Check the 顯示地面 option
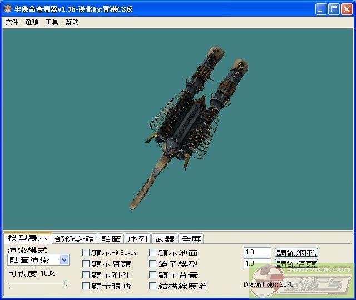Screen dimensions: 356x300 tap(152, 253)
